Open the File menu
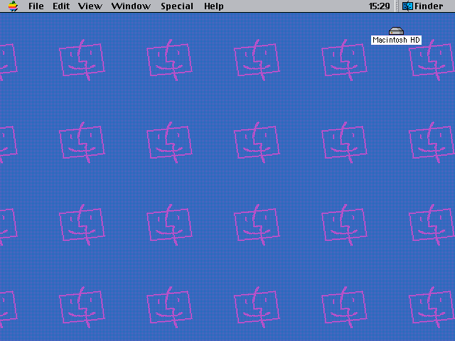Screen dimensions: 455x341 point(36,6)
